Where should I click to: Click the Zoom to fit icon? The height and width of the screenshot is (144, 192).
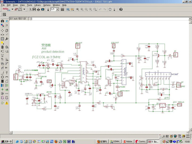click(x=78, y=9)
